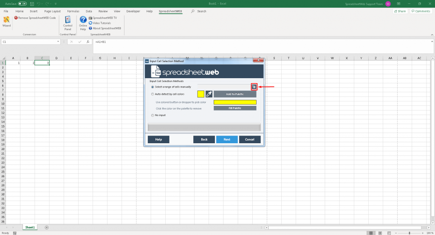The height and width of the screenshot is (235, 435).
Task: Click the yellow color picker square
Action: 201,94
